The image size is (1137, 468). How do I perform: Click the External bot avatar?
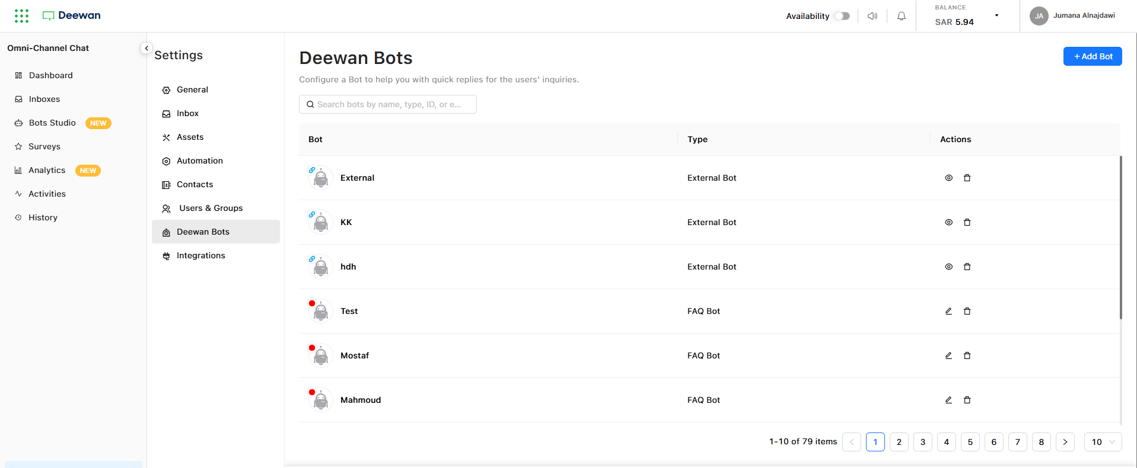[x=320, y=178]
